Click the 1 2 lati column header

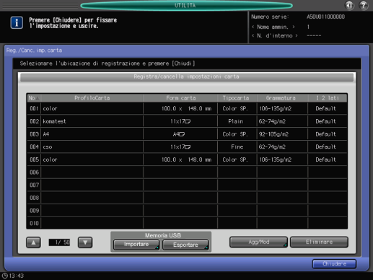tap(328, 98)
